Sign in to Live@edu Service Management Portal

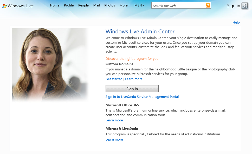[x=142, y=97]
